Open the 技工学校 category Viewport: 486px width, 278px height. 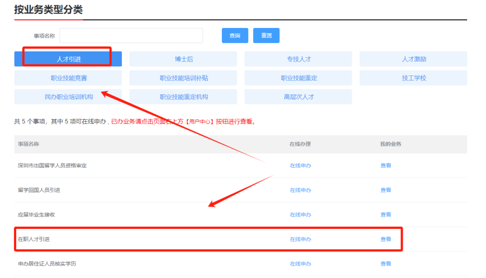point(413,78)
